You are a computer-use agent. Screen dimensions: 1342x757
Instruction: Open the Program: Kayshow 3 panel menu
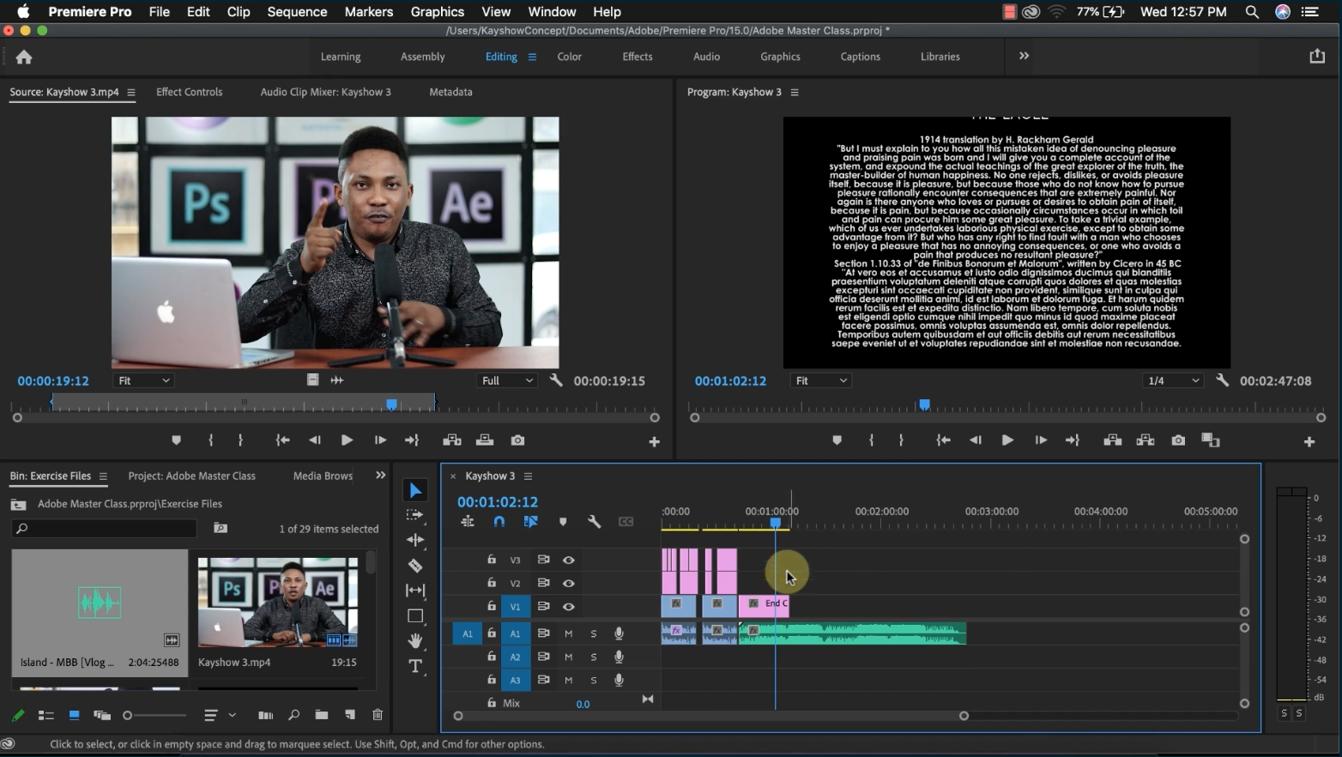point(795,92)
